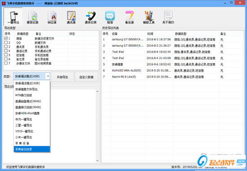The height and width of the screenshot is (171, 247).
Task: Select history row 安卓镜像
Action: 172,64
